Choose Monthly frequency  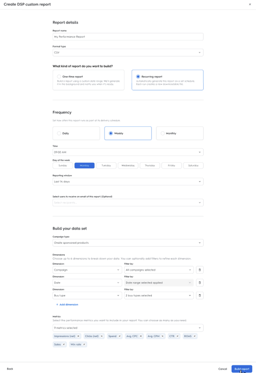[x=163, y=133]
